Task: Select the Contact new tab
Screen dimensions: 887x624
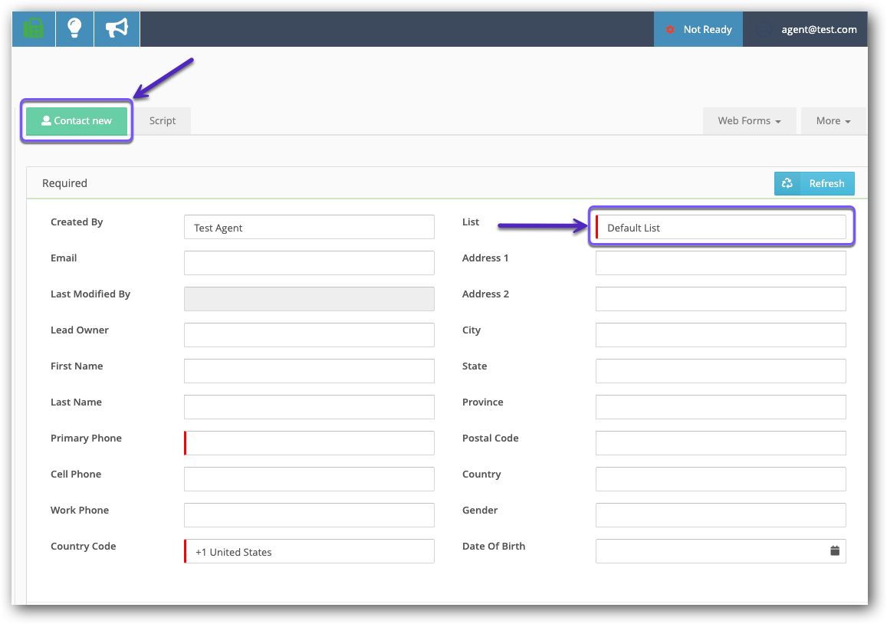Action: [77, 121]
